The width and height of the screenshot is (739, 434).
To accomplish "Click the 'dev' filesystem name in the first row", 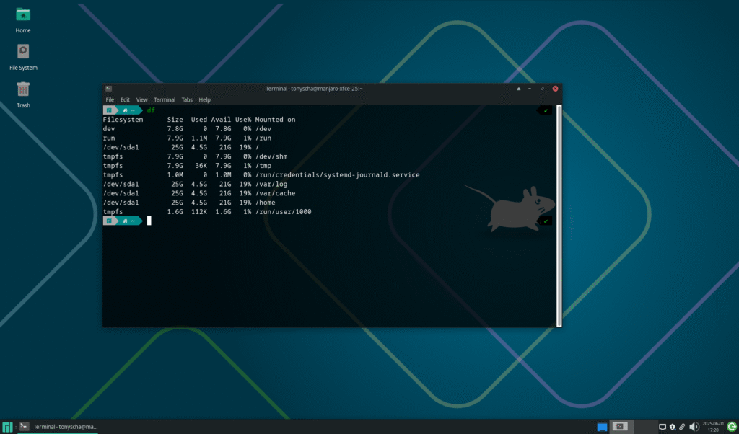I will 109,128.
